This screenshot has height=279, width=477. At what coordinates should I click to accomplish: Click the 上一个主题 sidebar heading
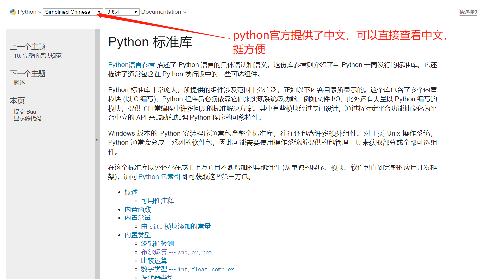click(x=28, y=47)
